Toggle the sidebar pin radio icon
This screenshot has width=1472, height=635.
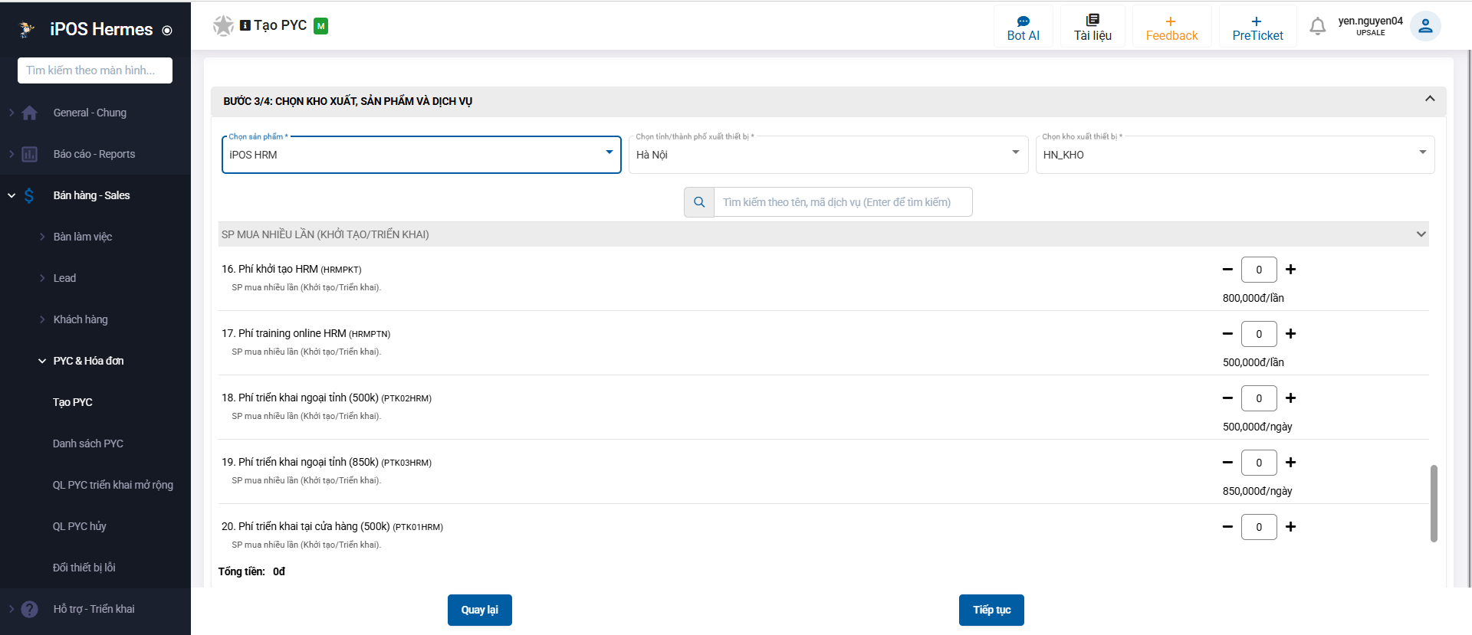click(167, 31)
